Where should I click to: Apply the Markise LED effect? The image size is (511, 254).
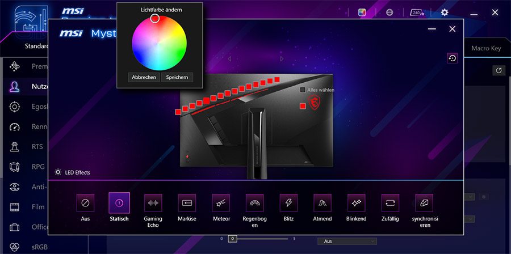(x=187, y=202)
